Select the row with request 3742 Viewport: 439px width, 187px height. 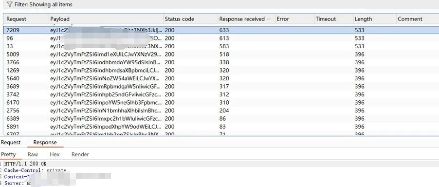pos(221,94)
